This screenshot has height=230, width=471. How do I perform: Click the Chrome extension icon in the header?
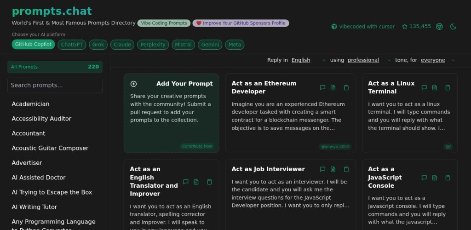point(439,27)
